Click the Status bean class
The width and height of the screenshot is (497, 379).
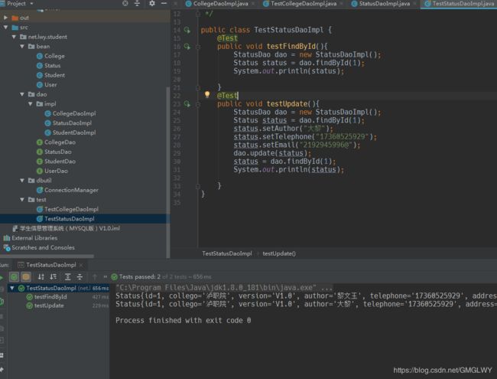(52, 66)
